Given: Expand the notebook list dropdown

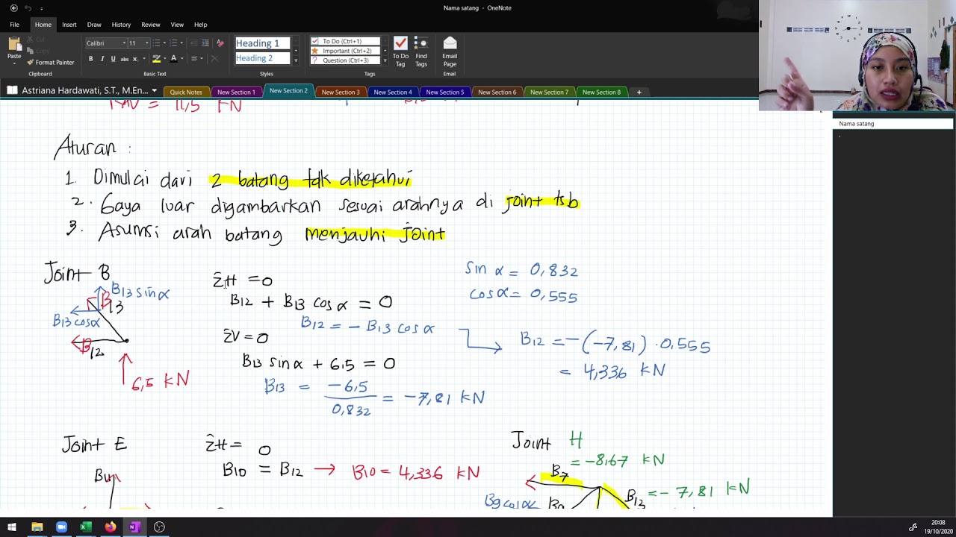Looking at the screenshot, I should click(154, 91).
